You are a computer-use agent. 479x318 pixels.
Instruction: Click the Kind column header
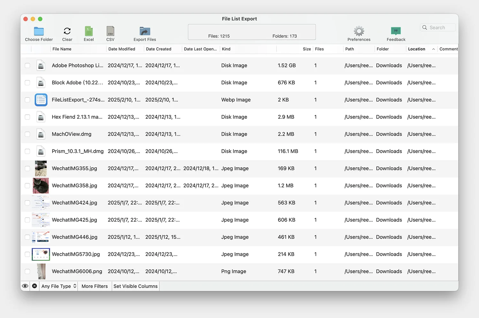[x=226, y=49]
